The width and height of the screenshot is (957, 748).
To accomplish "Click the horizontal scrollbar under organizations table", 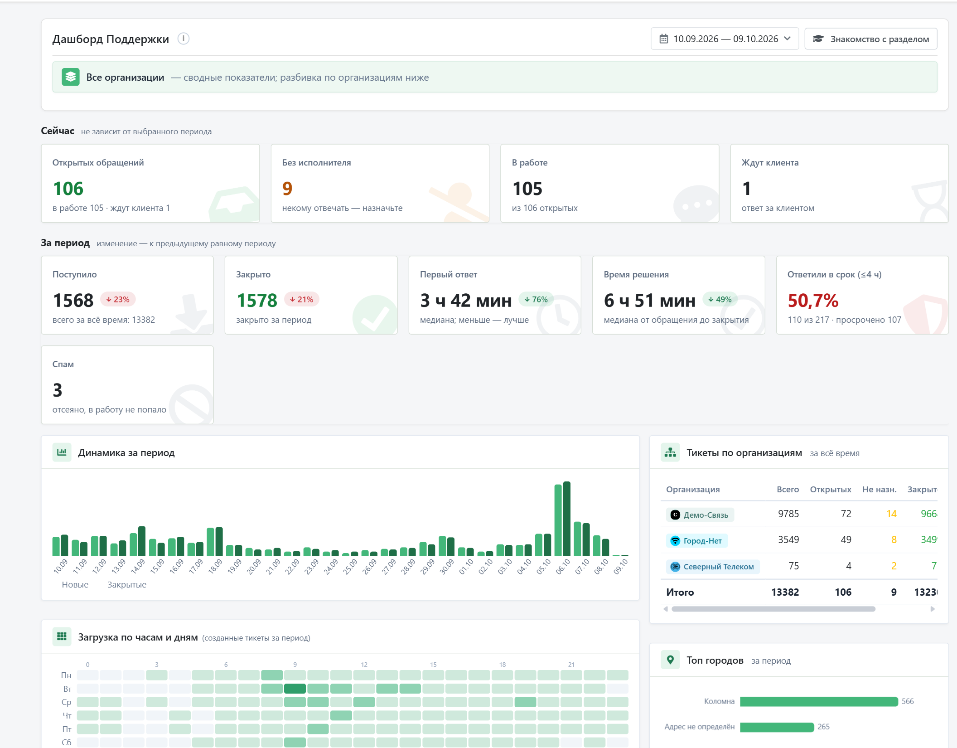I will tap(773, 609).
